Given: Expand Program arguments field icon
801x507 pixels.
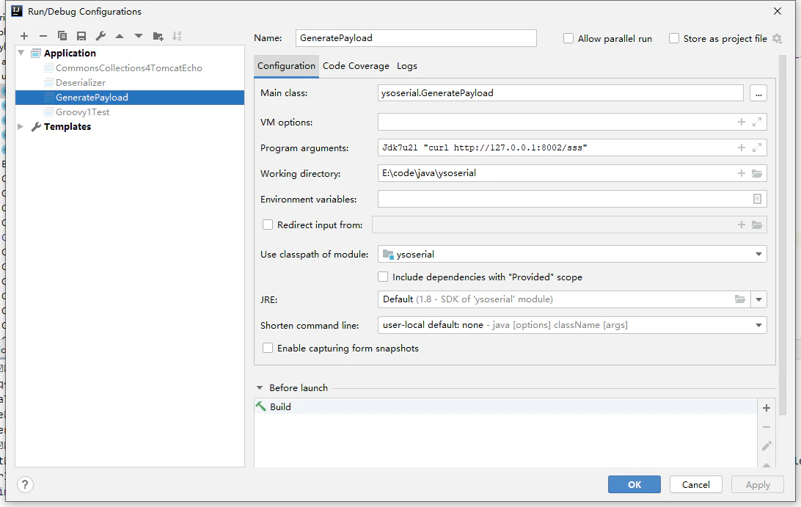Looking at the screenshot, I should point(757,147).
